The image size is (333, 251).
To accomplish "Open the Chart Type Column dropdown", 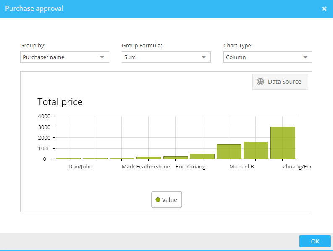I will 268,57.
